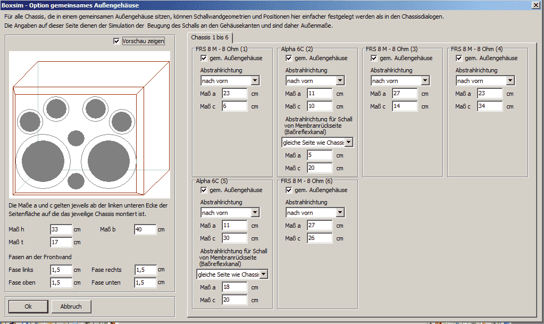
Task: Click the enclosure preview image
Action: coord(89,125)
